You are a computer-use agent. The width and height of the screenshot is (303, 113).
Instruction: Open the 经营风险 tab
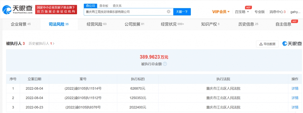tap(97, 24)
